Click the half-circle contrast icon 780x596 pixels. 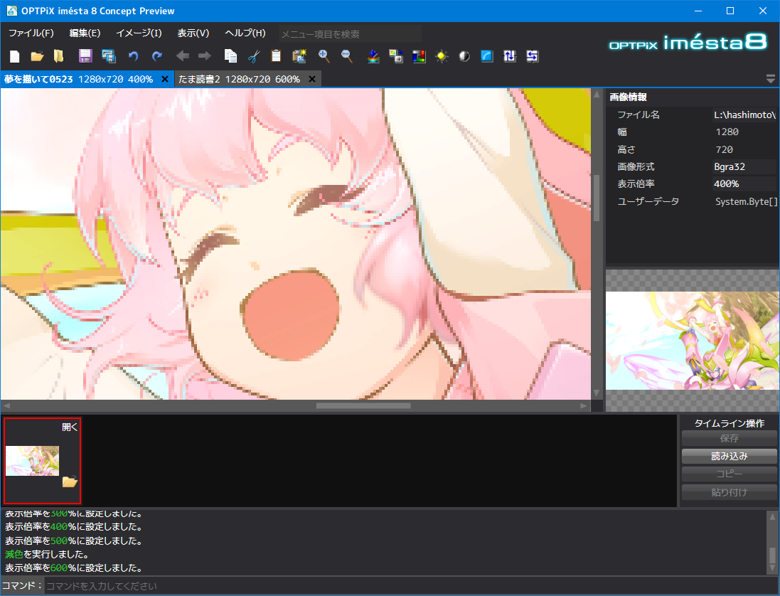464,56
